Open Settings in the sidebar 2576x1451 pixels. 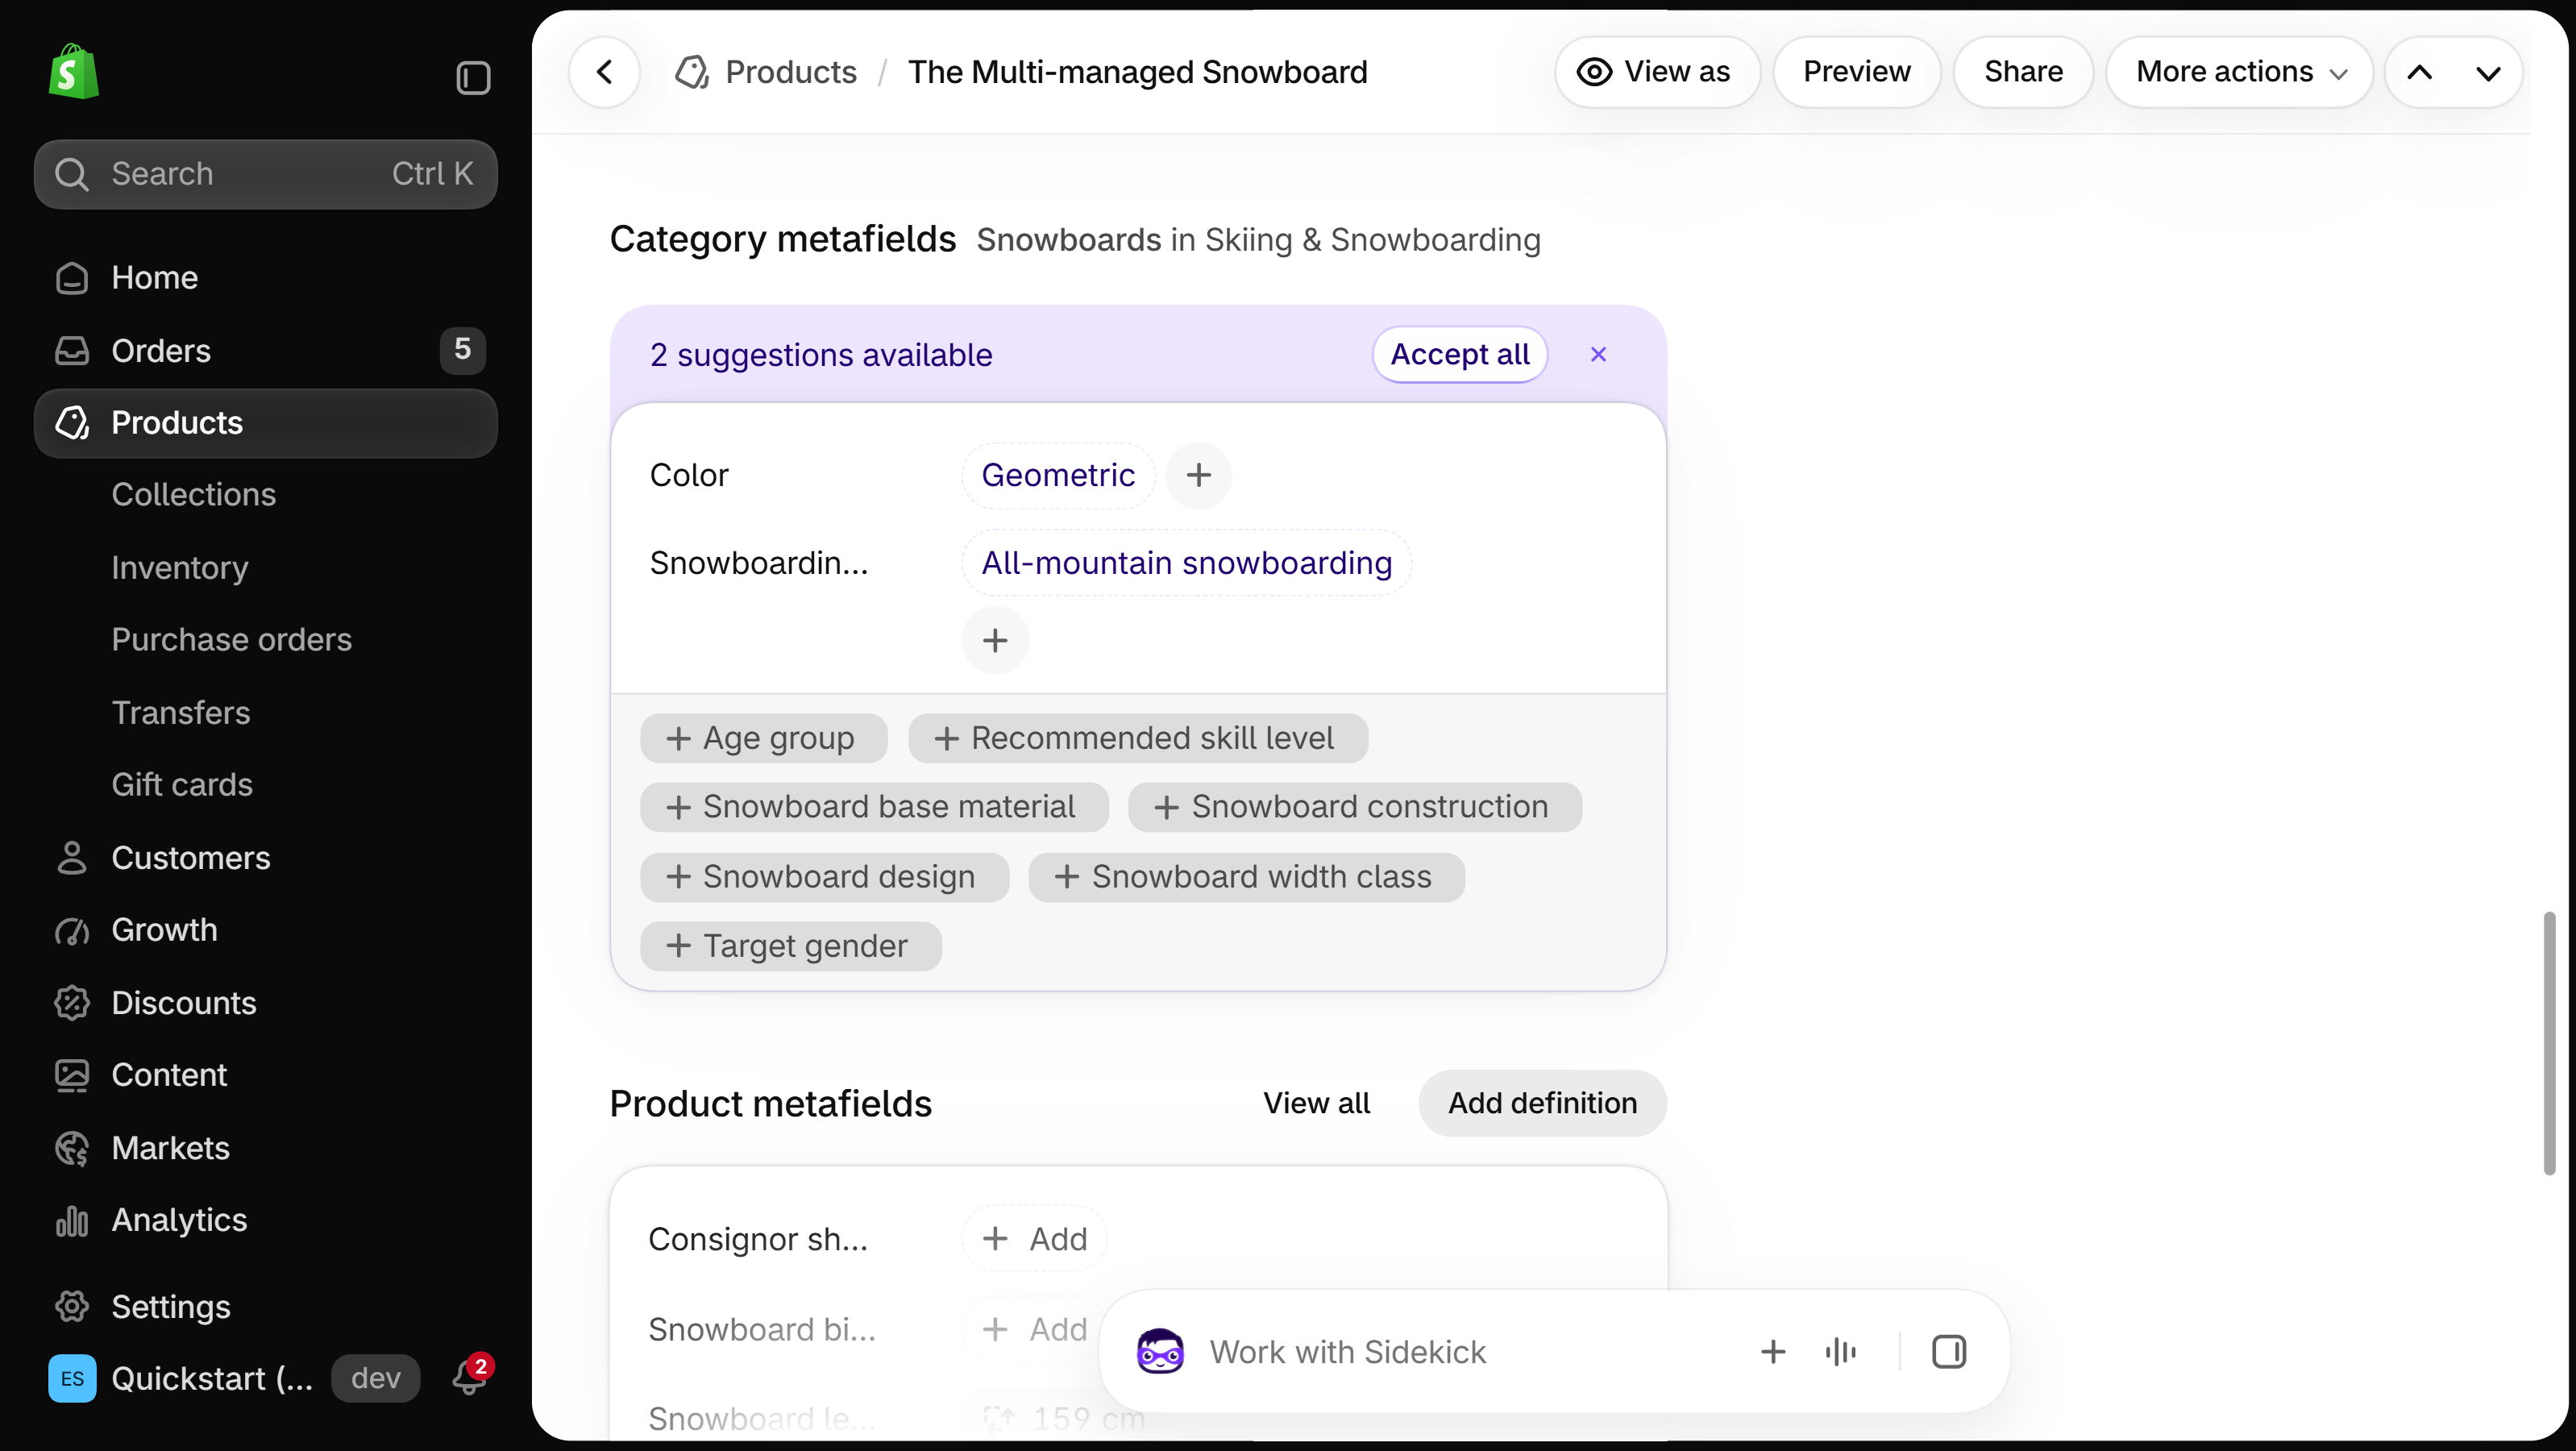click(x=265, y=1306)
